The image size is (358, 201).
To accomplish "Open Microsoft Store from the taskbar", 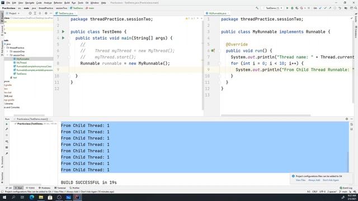I will click(50, 197).
